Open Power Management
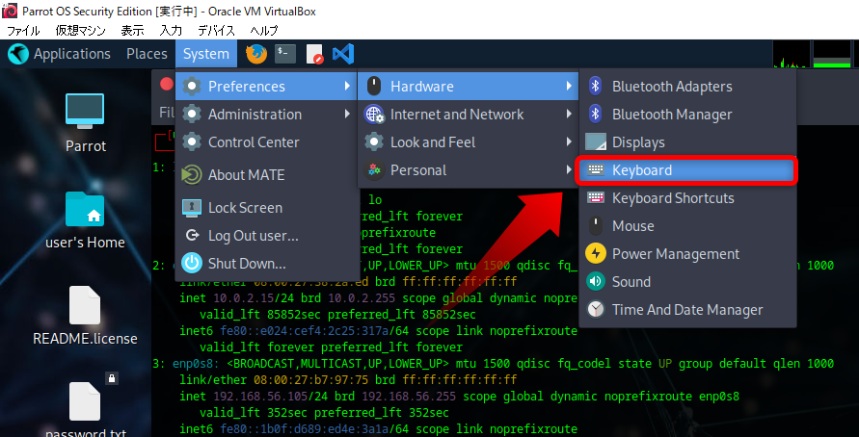Screen dimensions: 859x437 687,253
